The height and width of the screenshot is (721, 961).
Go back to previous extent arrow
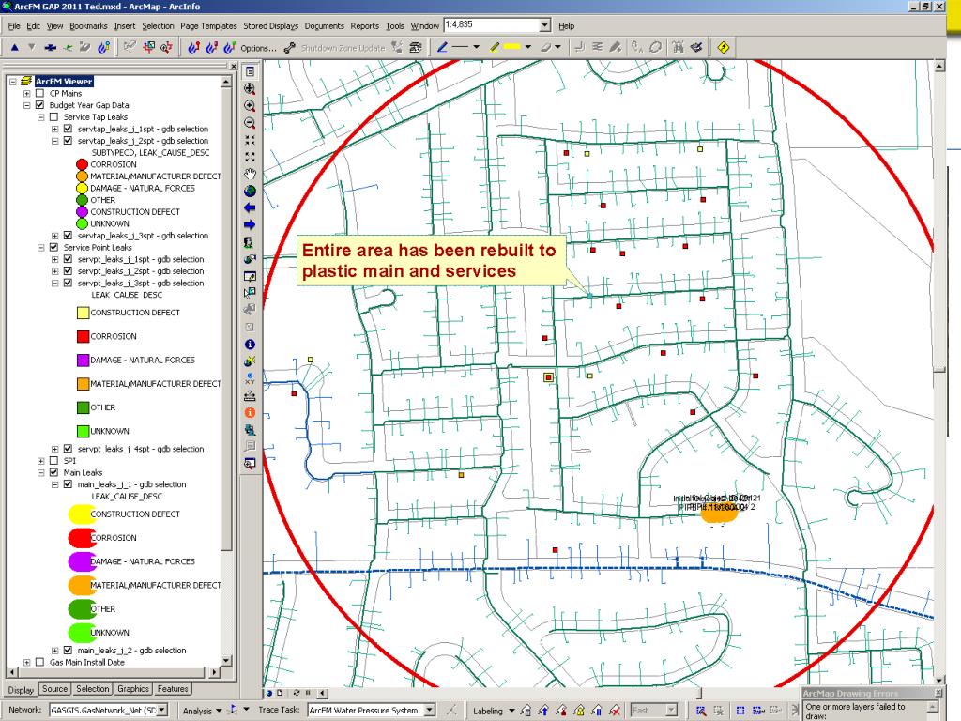pyautogui.click(x=250, y=207)
